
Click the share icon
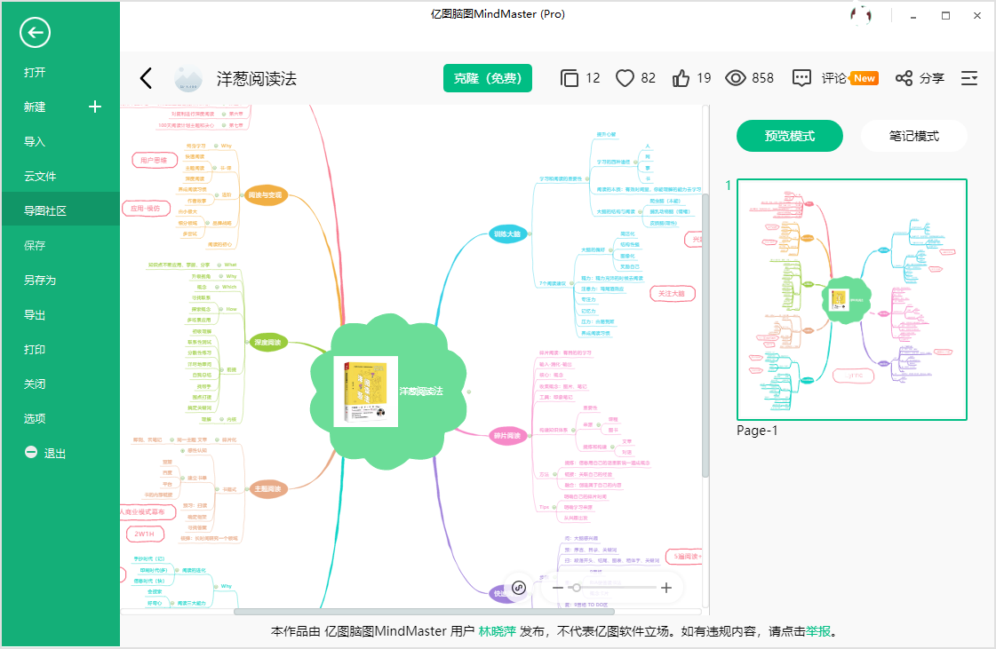coord(904,78)
